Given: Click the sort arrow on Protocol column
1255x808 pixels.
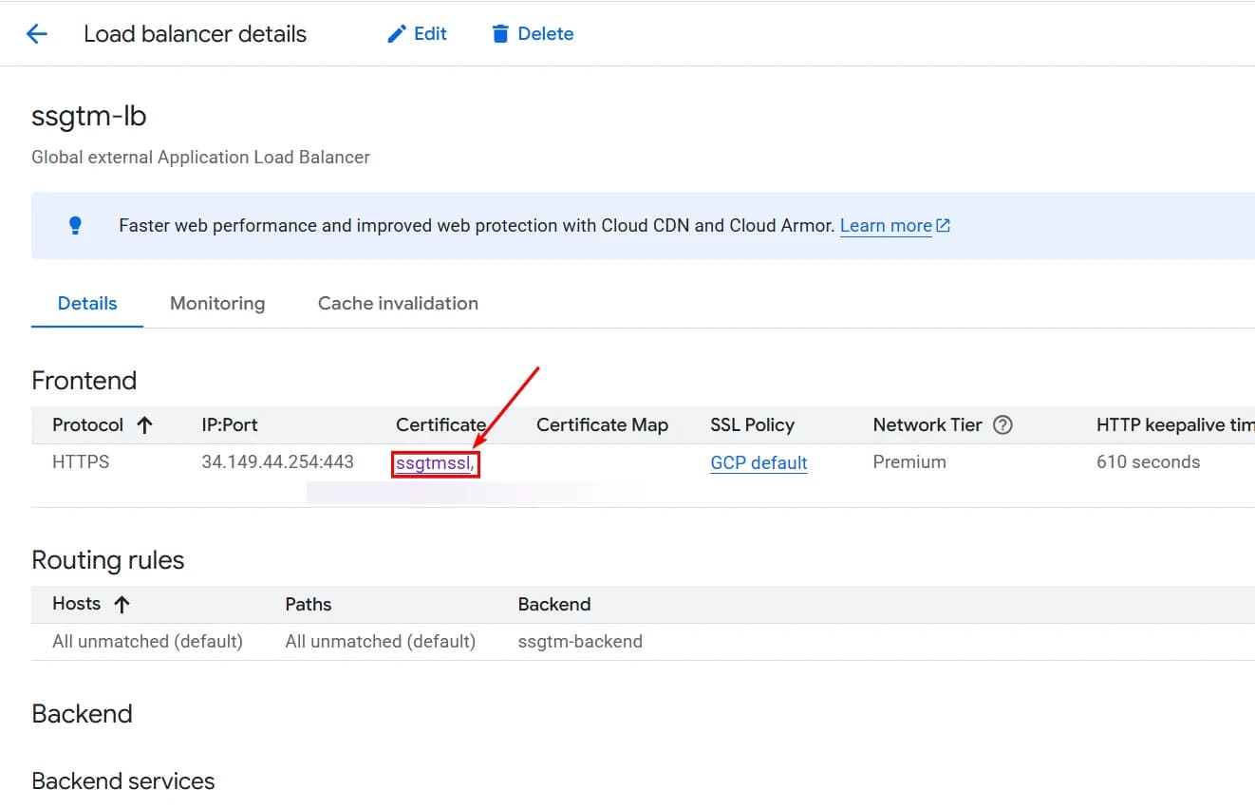Looking at the screenshot, I should click(143, 424).
